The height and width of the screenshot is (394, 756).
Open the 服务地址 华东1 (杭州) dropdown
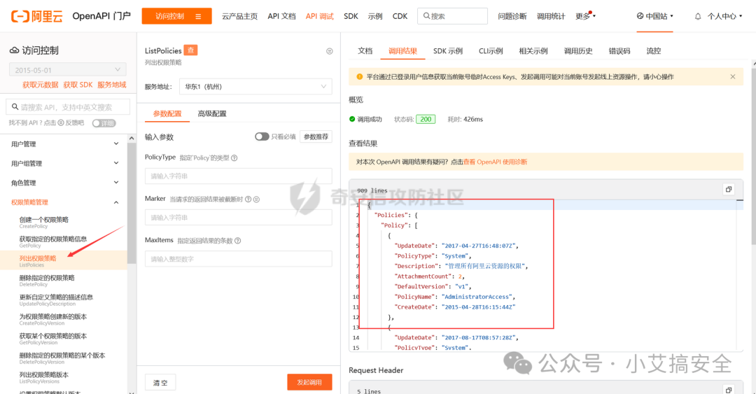[x=255, y=87]
